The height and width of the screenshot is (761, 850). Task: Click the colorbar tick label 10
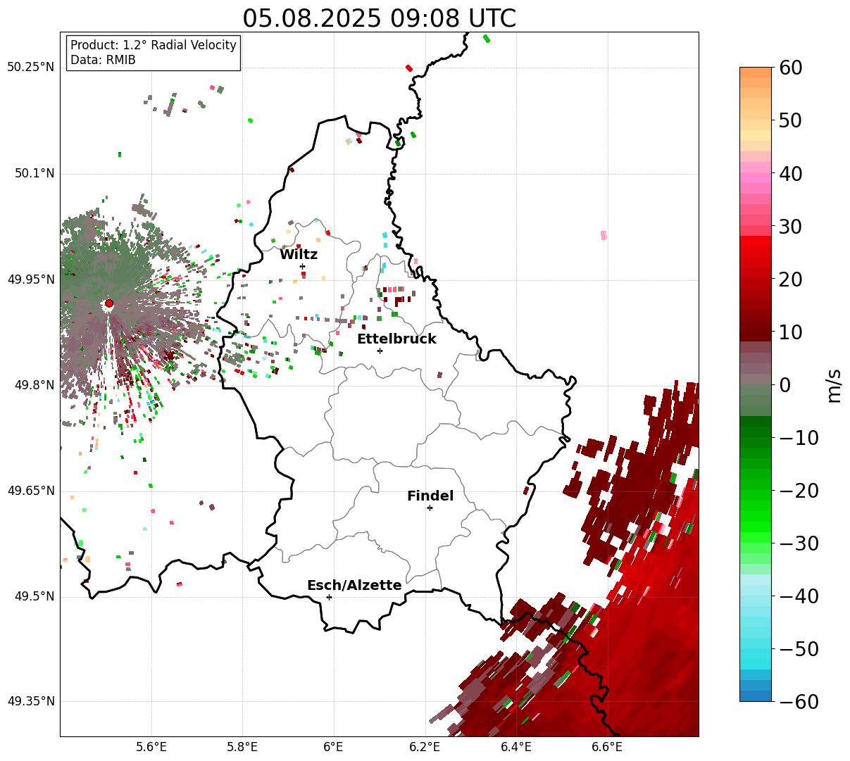click(791, 332)
